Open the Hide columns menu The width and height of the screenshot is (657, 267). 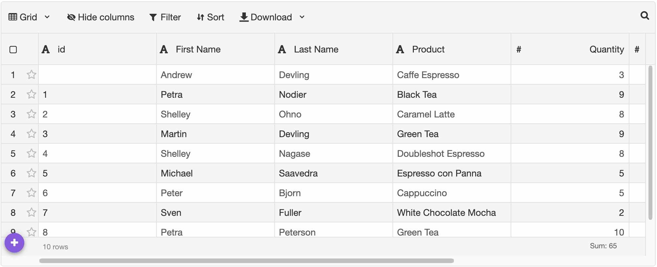101,17
